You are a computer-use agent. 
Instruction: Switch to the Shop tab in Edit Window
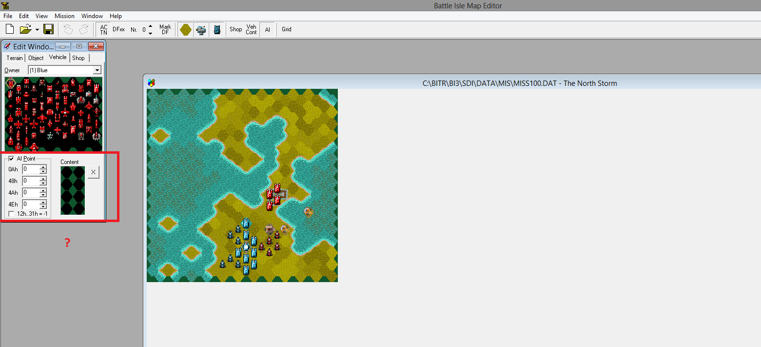coord(78,58)
